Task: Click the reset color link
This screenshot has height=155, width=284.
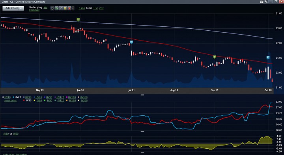Action: 10,100
